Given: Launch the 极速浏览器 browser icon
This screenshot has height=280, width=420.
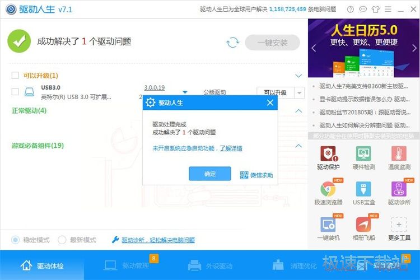Looking at the screenshot, I should click(328, 189).
